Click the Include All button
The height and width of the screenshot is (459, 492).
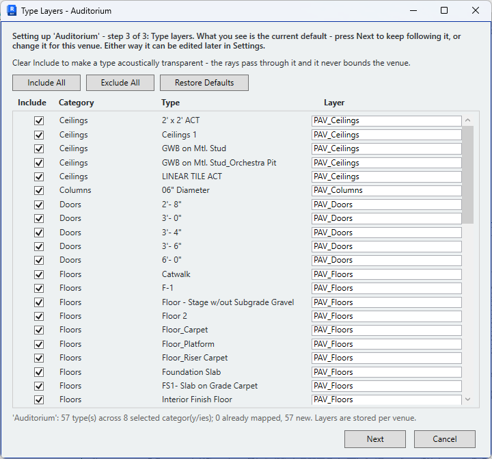click(x=46, y=83)
